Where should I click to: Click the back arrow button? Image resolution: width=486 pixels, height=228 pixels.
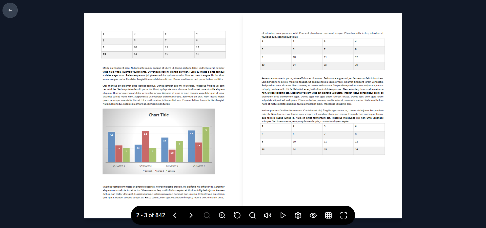tap(10, 10)
